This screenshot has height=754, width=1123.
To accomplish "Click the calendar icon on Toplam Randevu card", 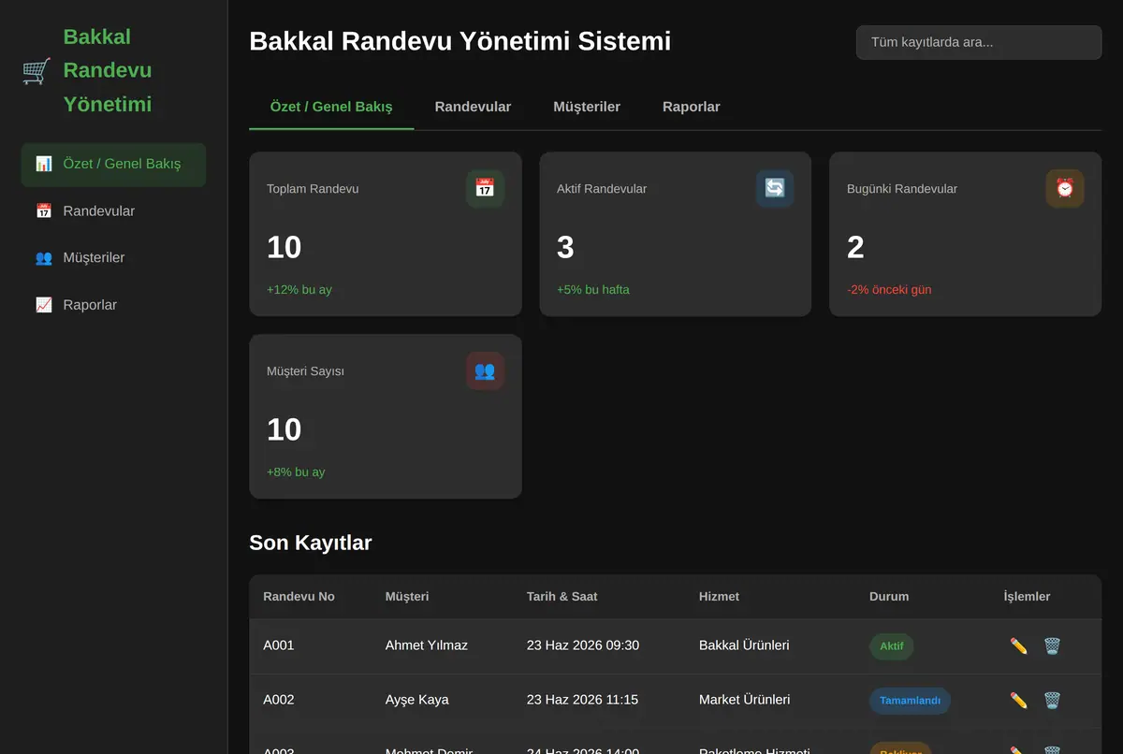I will 485,188.
